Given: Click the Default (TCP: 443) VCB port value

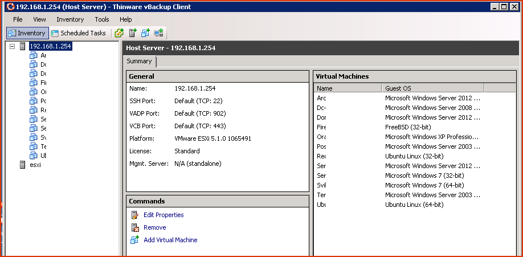Looking at the screenshot, I should point(200,126).
